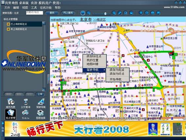
Task: Open the 工具 menu
Action: [x=34, y=8]
